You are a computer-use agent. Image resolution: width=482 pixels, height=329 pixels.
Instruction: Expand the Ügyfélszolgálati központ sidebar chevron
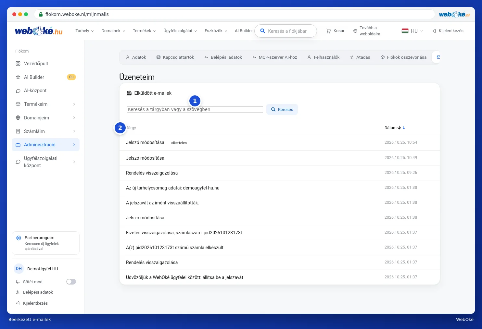[x=74, y=162]
